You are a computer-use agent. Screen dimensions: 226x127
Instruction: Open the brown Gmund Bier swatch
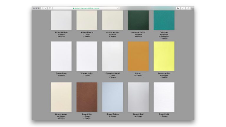[87, 97]
